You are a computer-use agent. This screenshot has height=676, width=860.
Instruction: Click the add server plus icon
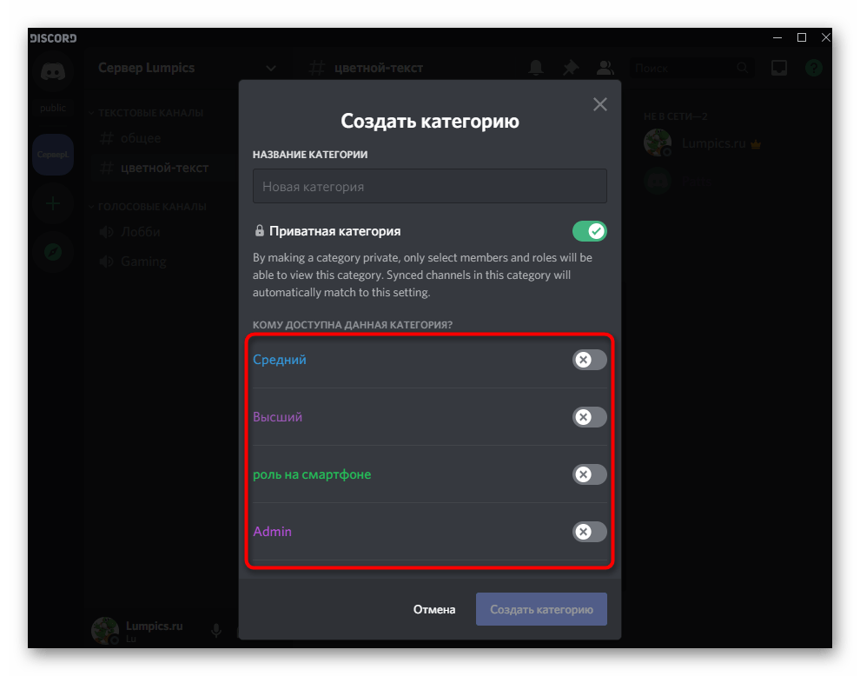pos(53,204)
